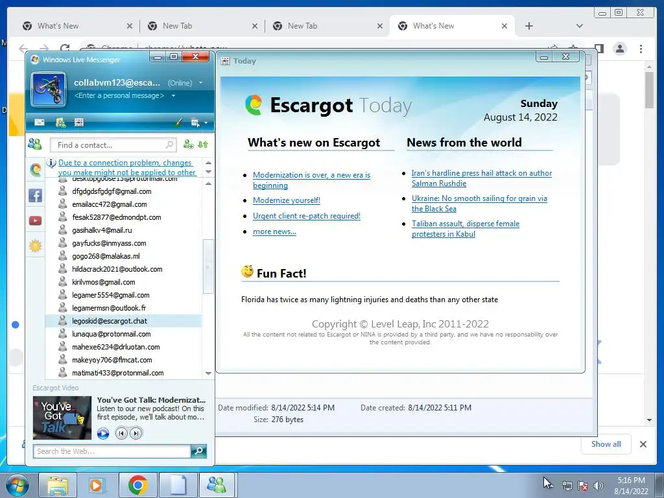Viewport: 664px width, 498px height.
Task: Select contact hildacrack2021@outlook.com
Action: 123,269
